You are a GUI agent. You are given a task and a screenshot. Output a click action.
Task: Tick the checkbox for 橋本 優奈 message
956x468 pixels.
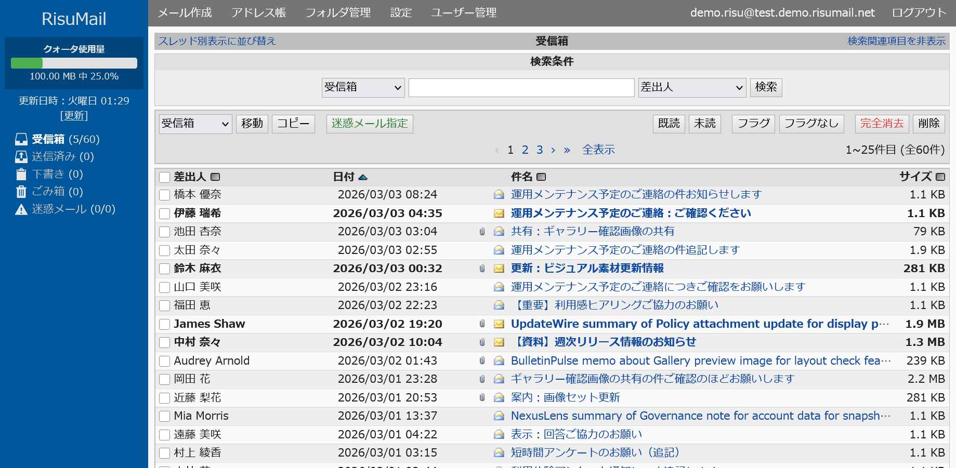coord(165,195)
